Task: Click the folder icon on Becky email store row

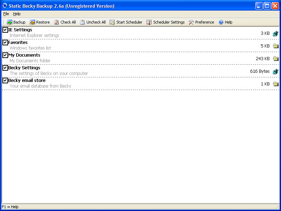Action: 276,84
